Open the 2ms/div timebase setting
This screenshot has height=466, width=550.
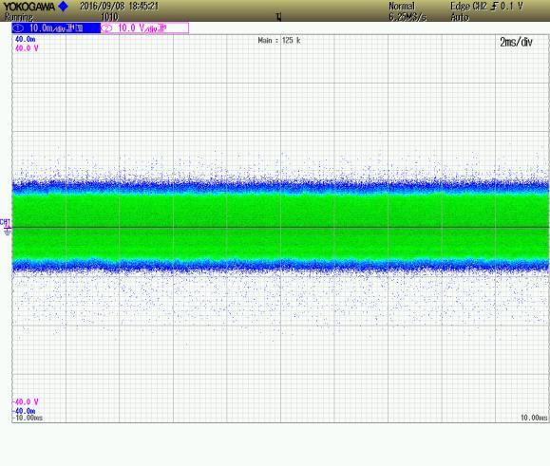point(516,42)
